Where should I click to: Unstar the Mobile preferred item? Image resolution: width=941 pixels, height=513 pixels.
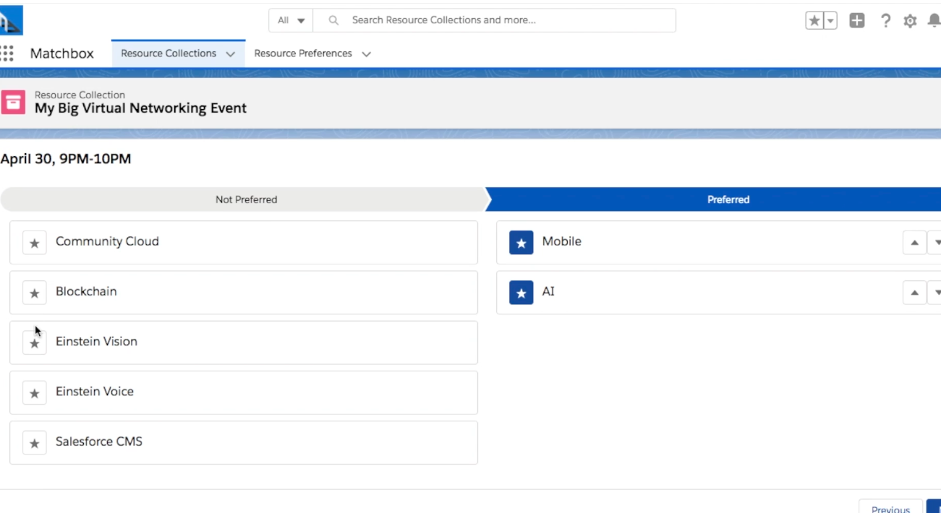521,243
